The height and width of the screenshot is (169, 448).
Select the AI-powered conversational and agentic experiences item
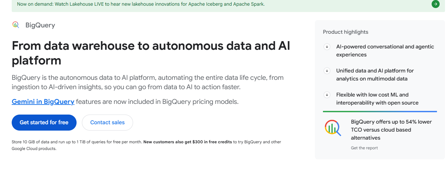(x=385, y=51)
